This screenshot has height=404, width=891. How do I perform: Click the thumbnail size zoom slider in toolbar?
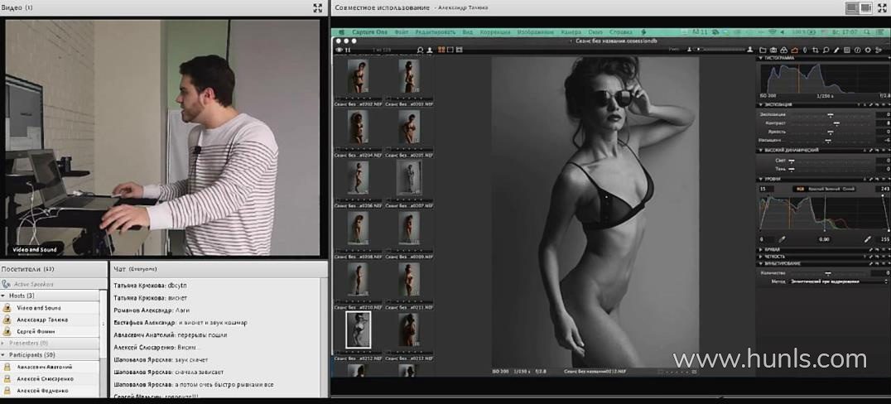720,50
